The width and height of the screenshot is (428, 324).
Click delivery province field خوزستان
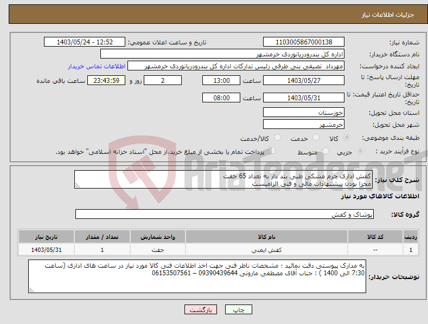pyautogui.click(x=304, y=112)
